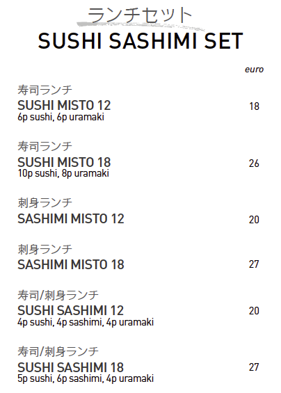This screenshot has width=281, height=393.
Task: Click price 20 for Sashimi Misto 12
Action: pos(254,220)
